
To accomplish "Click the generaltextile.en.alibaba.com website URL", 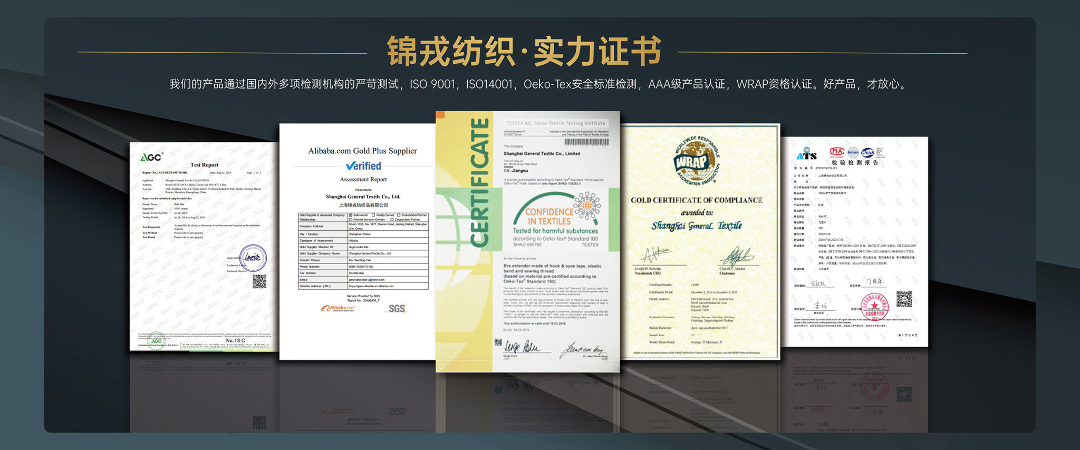I will point(371,286).
